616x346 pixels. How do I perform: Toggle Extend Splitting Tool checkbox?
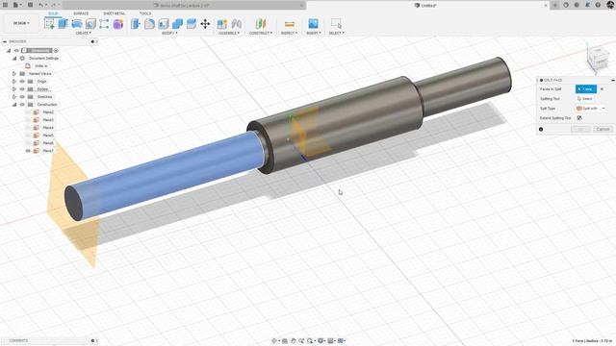click(x=579, y=117)
